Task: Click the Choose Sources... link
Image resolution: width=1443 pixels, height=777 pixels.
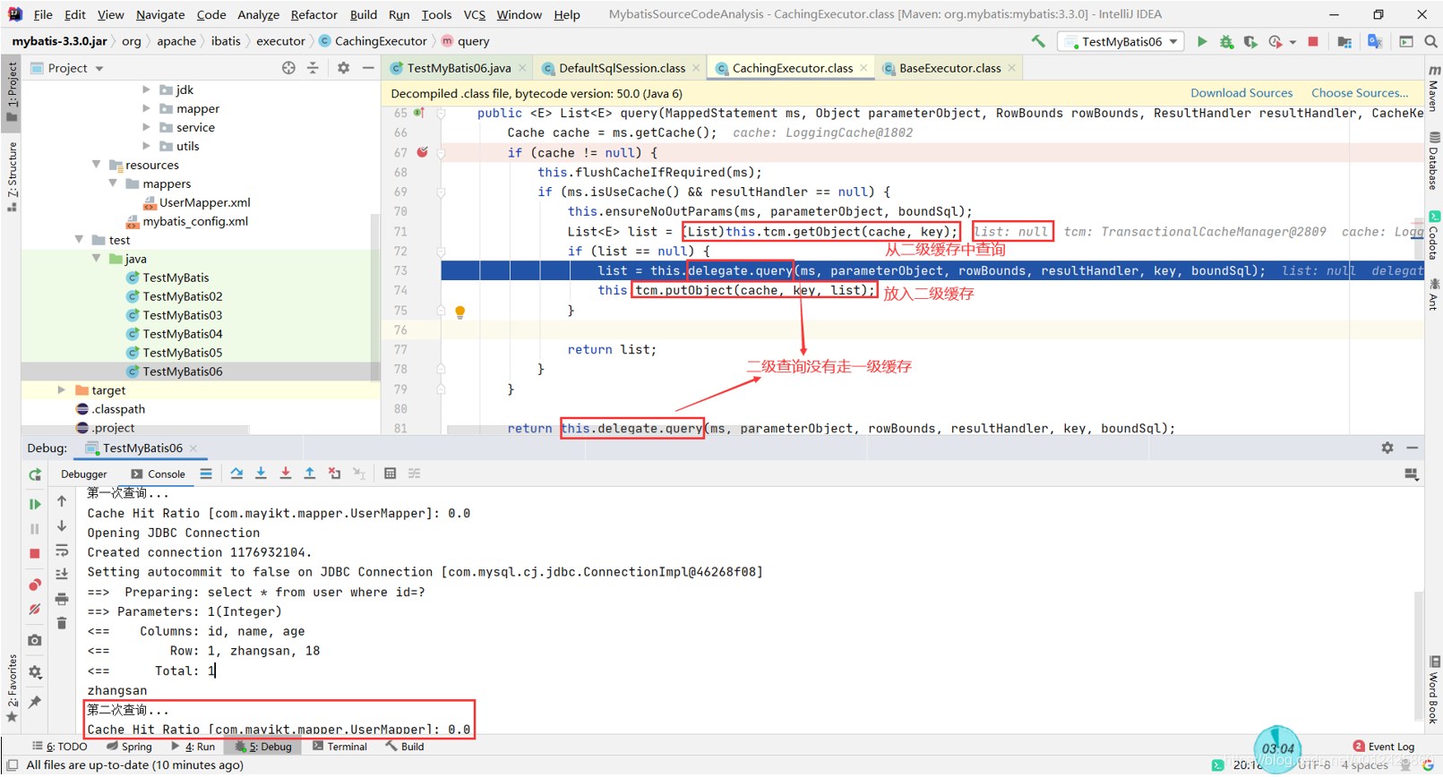Action: (1360, 93)
